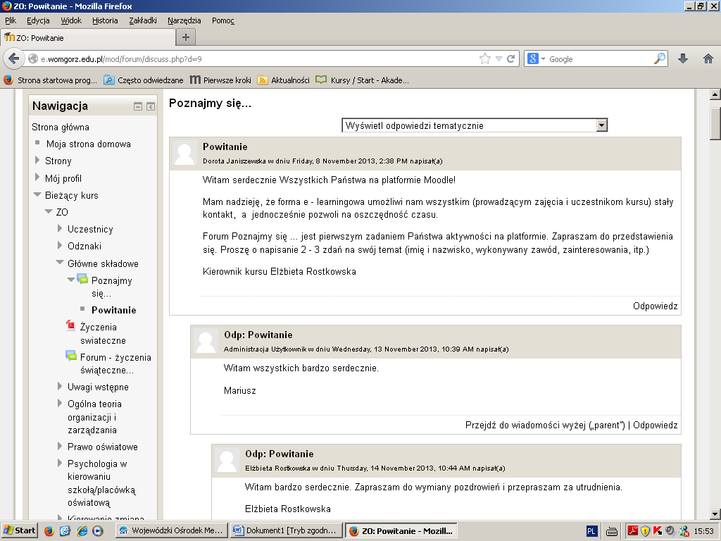Select the ZO: Powitanie browser tab

(x=88, y=37)
